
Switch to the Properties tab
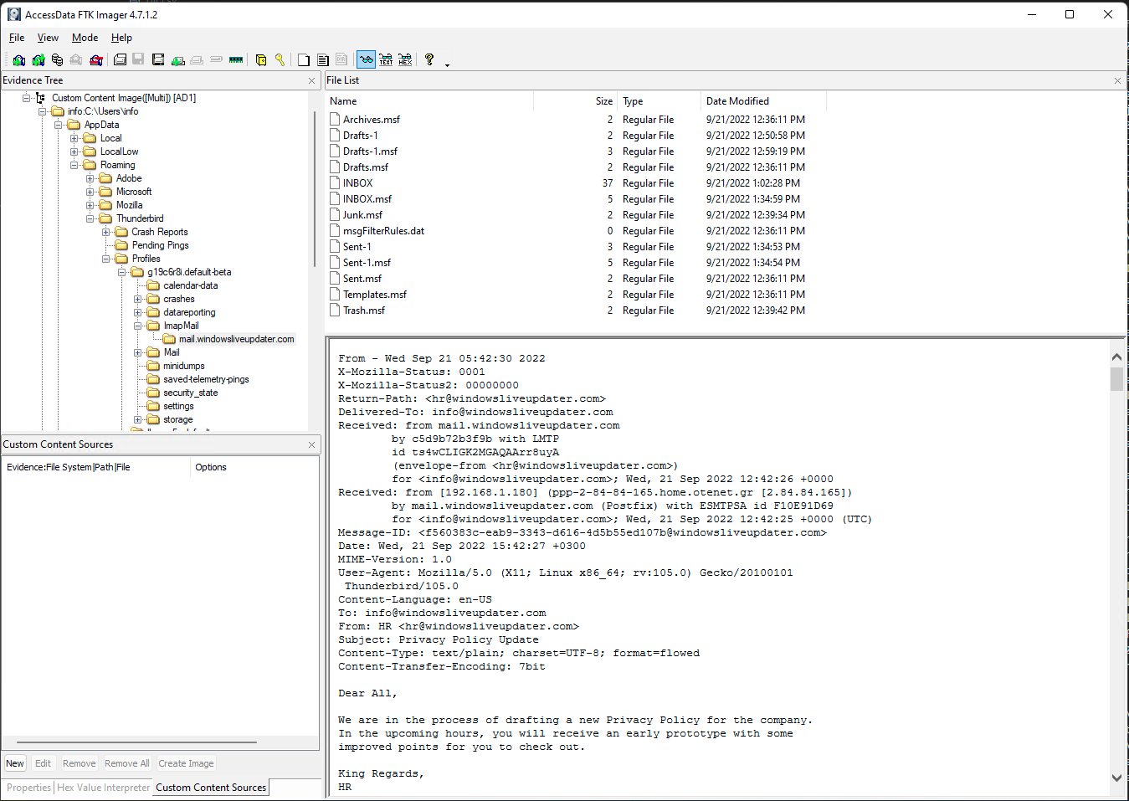(28, 788)
